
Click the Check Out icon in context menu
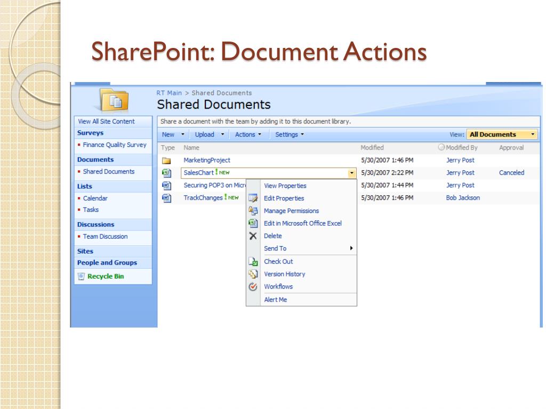pos(253,261)
